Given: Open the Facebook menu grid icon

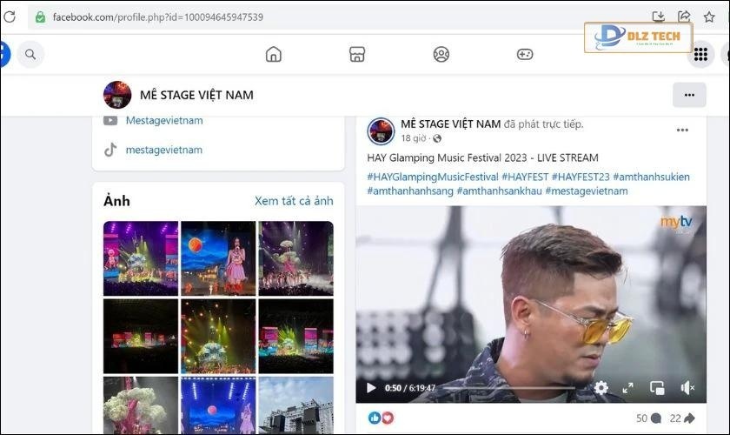Looking at the screenshot, I should tap(700, 55).
